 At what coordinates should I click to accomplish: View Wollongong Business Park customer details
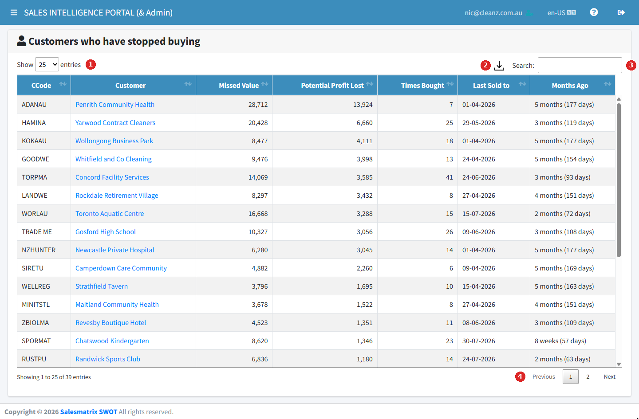(114, 141)
